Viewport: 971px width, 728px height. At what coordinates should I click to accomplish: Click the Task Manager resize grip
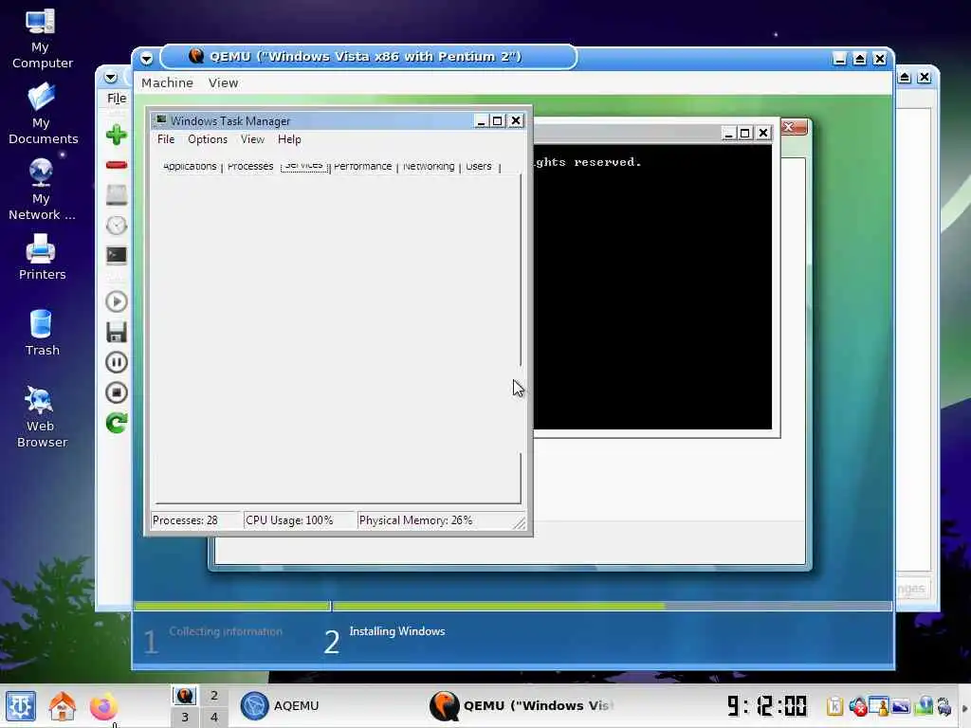click(519, 523)
